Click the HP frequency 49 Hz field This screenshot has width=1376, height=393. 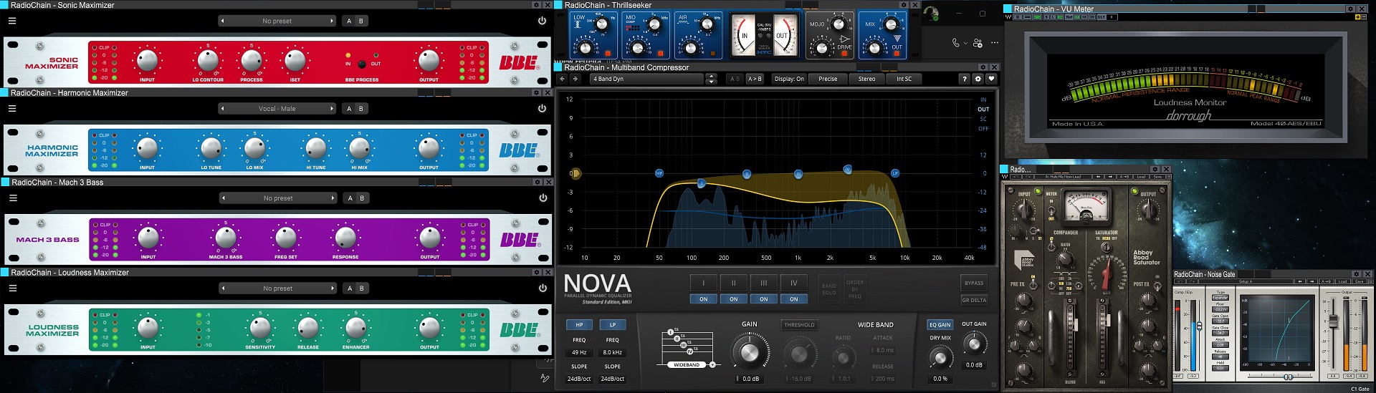(579, 352)
